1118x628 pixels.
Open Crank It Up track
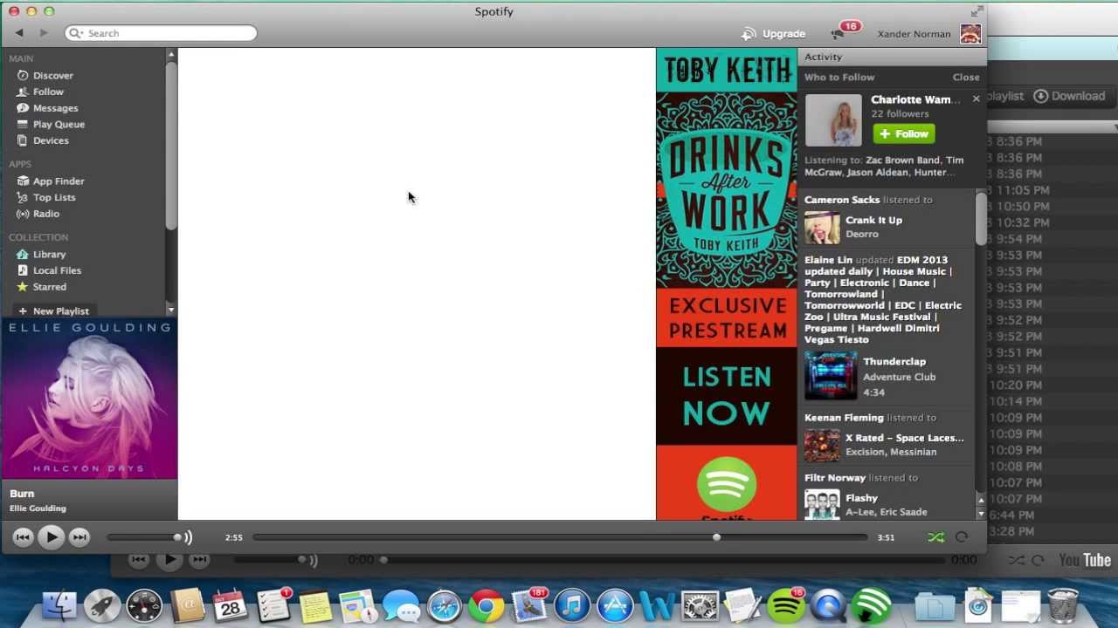(873, 221)
